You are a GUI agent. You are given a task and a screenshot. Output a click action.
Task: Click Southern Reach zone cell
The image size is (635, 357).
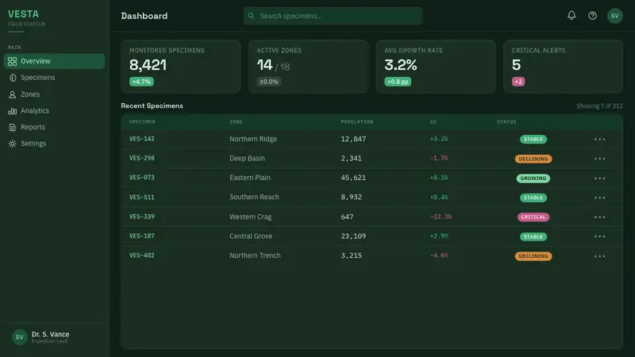[254, 197]
